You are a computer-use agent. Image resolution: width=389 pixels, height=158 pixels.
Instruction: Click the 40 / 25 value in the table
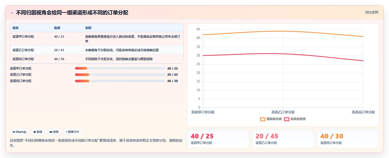(59, 37)
